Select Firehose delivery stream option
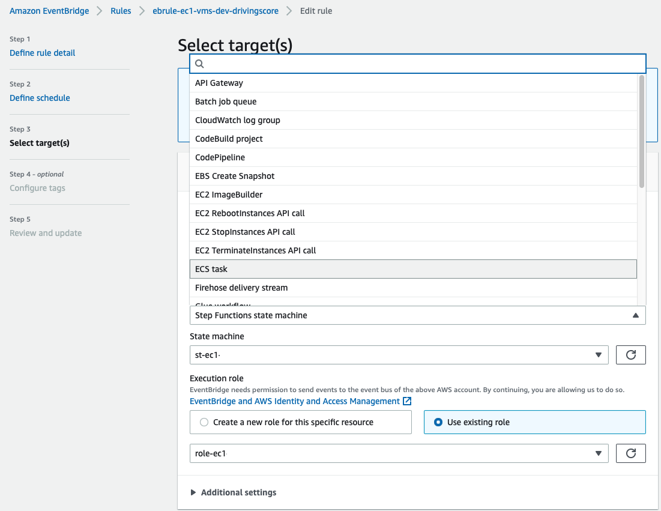Viewport: 661px width, 511px height. pos(412,288)
